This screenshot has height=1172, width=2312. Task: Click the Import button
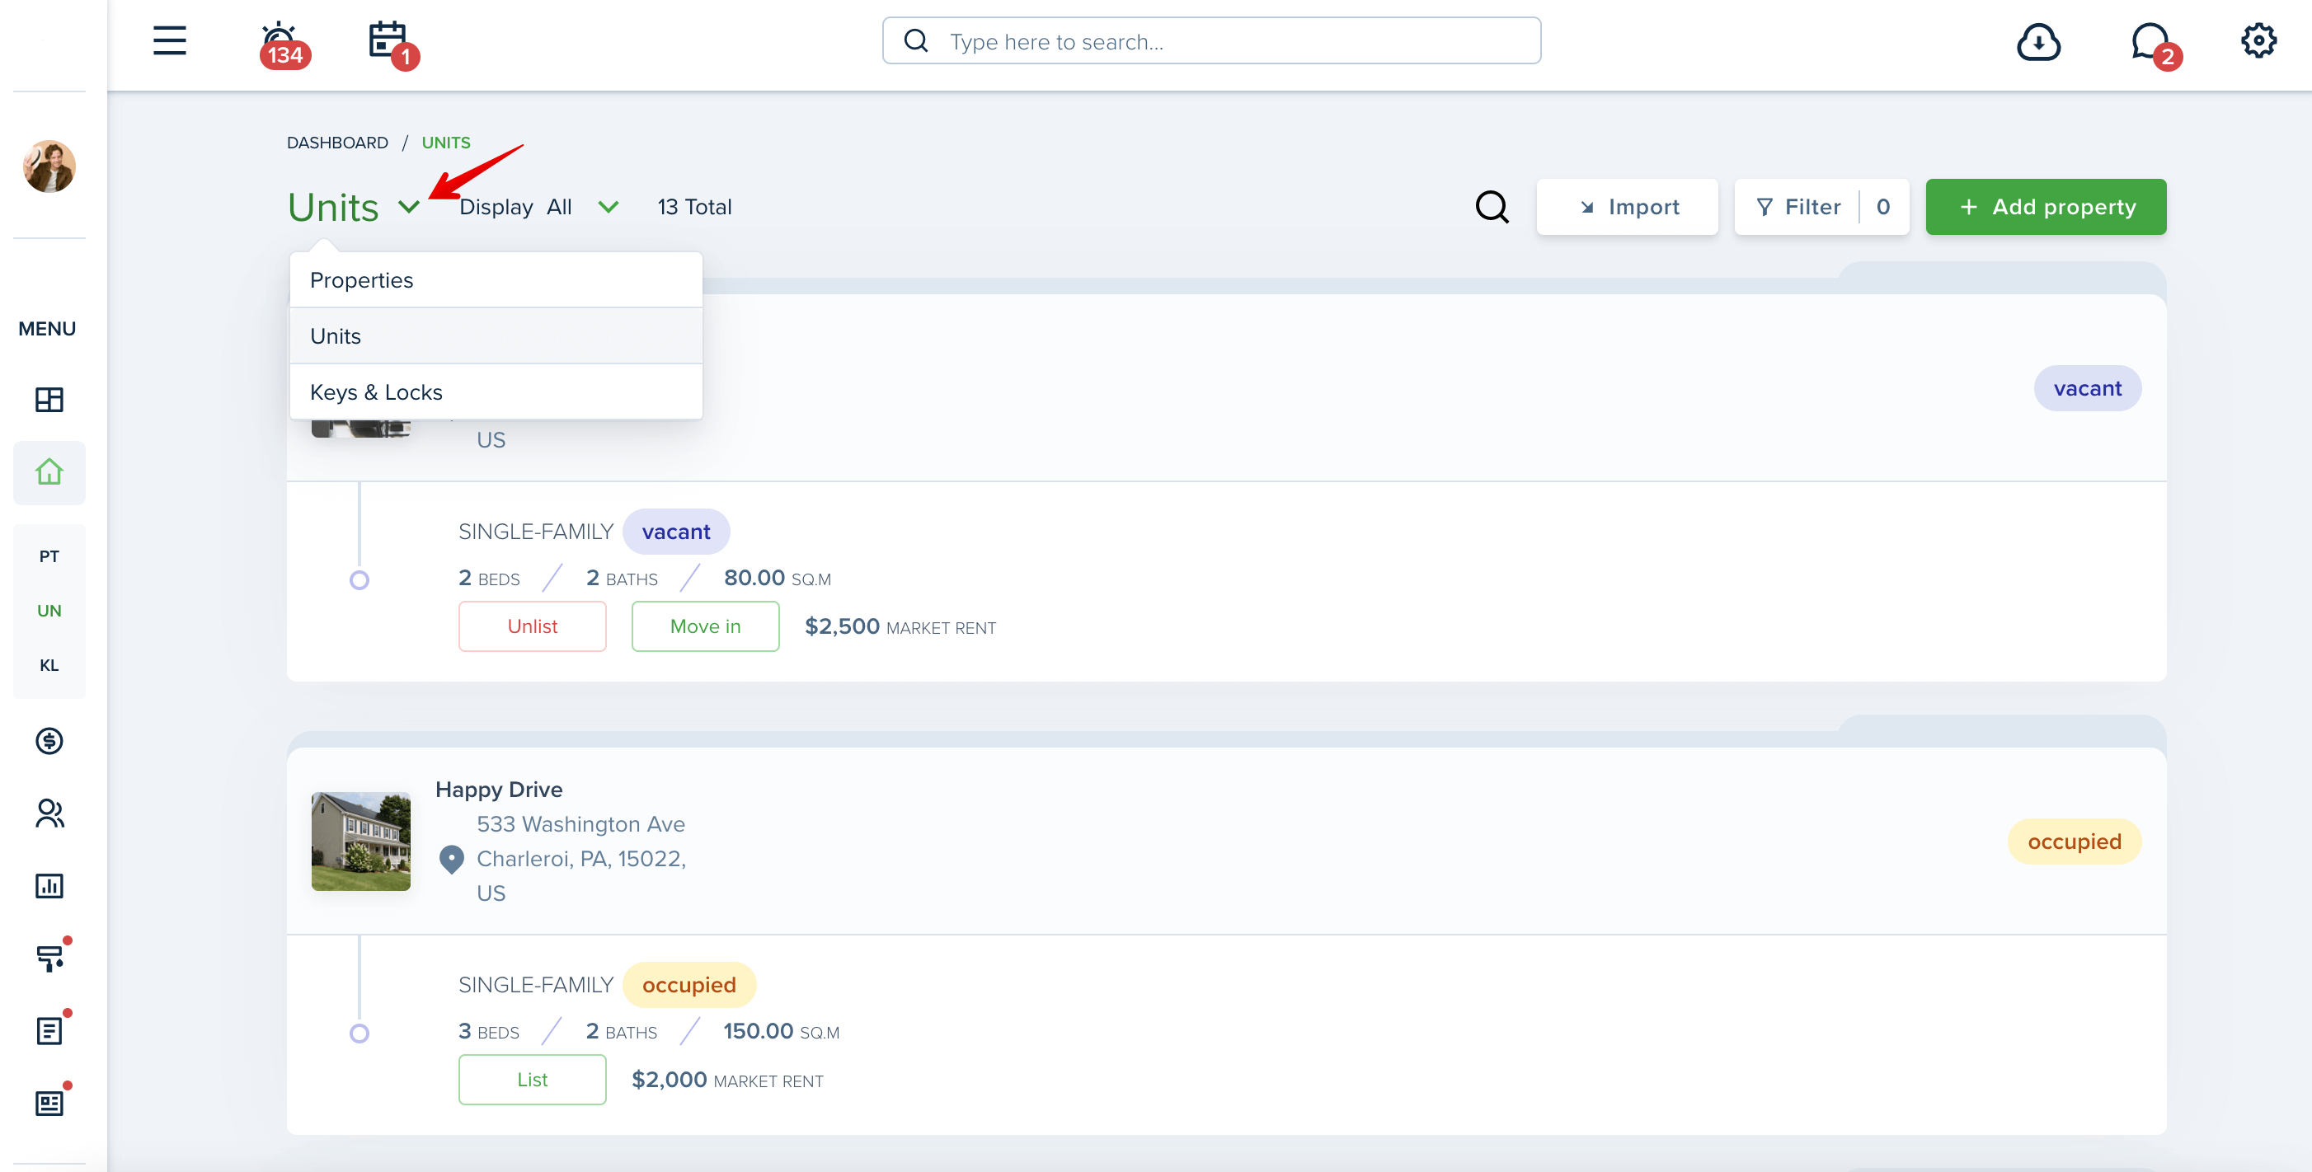tap(1627, 208)
